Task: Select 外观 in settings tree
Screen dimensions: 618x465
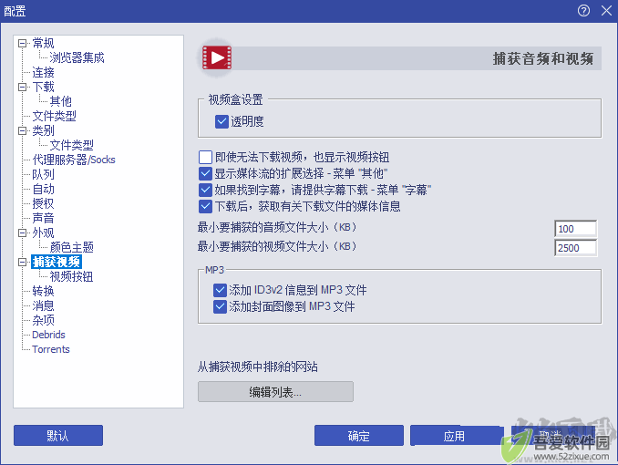Action: 43,232
